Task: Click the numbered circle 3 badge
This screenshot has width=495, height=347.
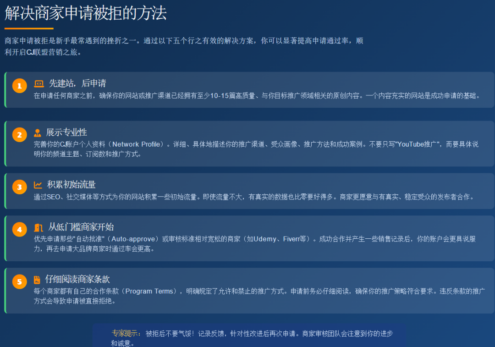Action: click(x=19, y=186)
